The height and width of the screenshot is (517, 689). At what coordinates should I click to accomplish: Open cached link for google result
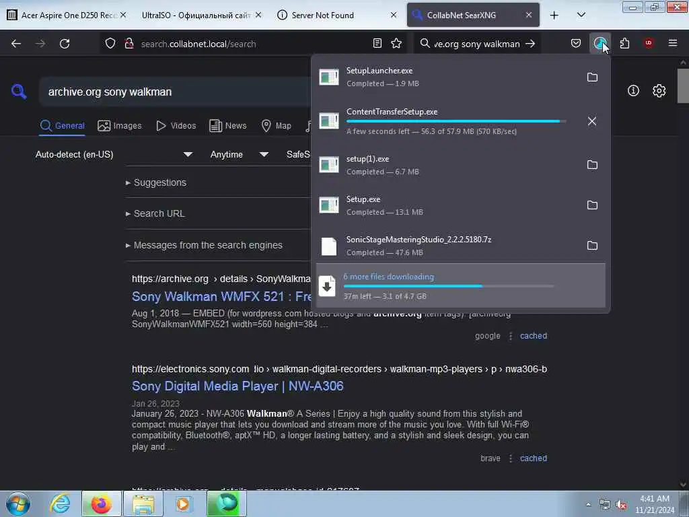(534, 336)
